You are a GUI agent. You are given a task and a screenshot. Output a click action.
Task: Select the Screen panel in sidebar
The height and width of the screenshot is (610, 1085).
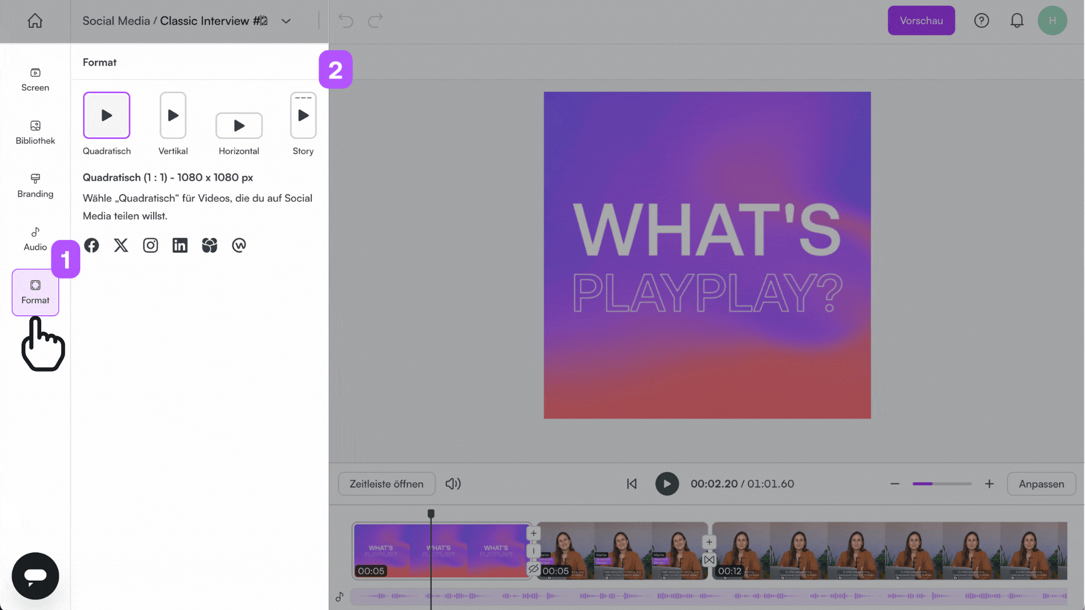pyautogui.click(x=35, y=79)
